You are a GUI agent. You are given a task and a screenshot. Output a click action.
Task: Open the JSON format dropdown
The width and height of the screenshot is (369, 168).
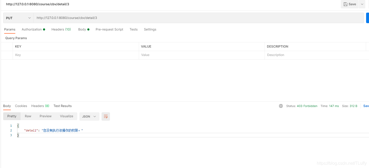[x=89, y=116]
